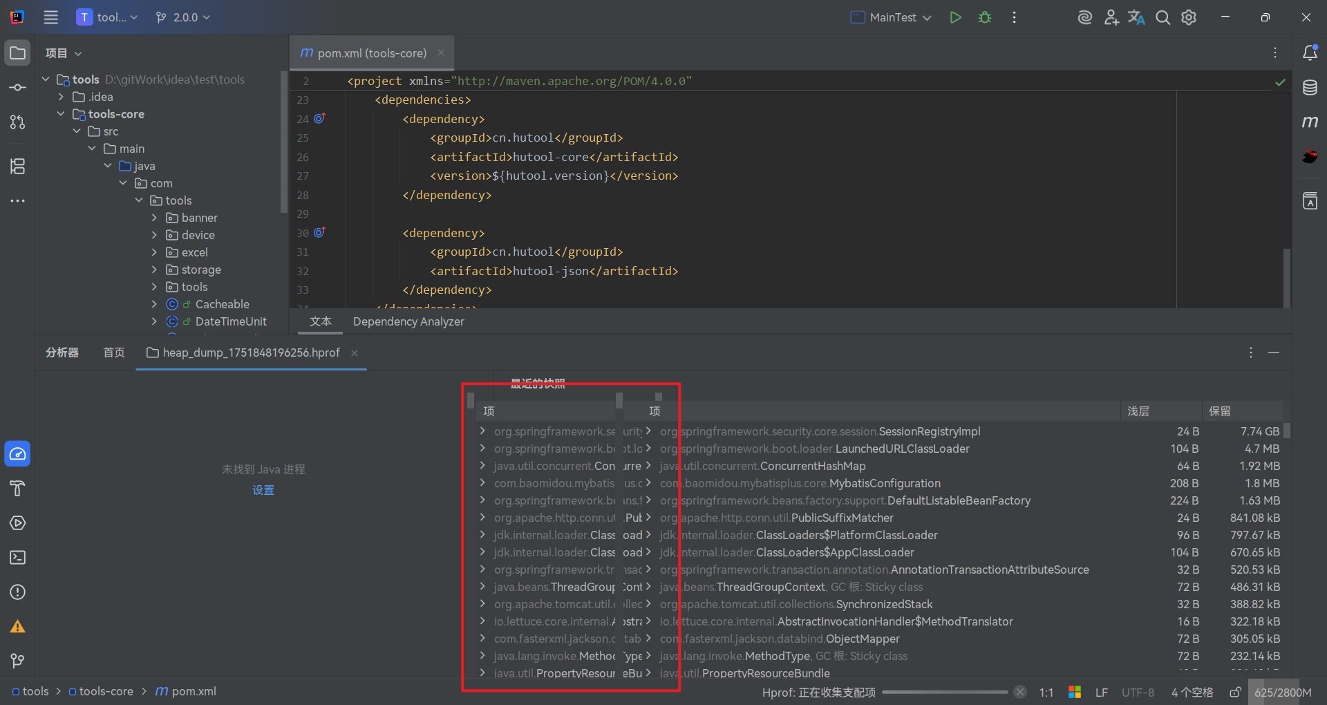
Task: Open the Project tool window folder icon
Action: [x=18, y=53]
